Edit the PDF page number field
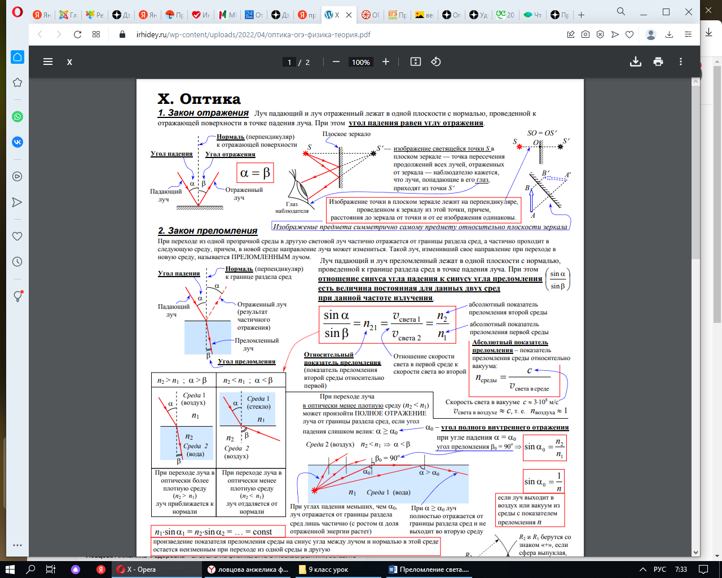Image resolution: width=722 pixels, height=578 pixels. point(289,62)
